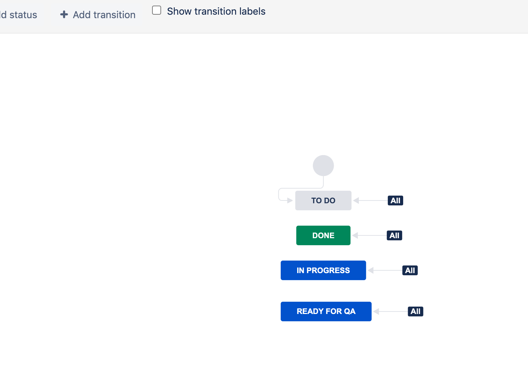Select the green DONE status node

point(323,235)
